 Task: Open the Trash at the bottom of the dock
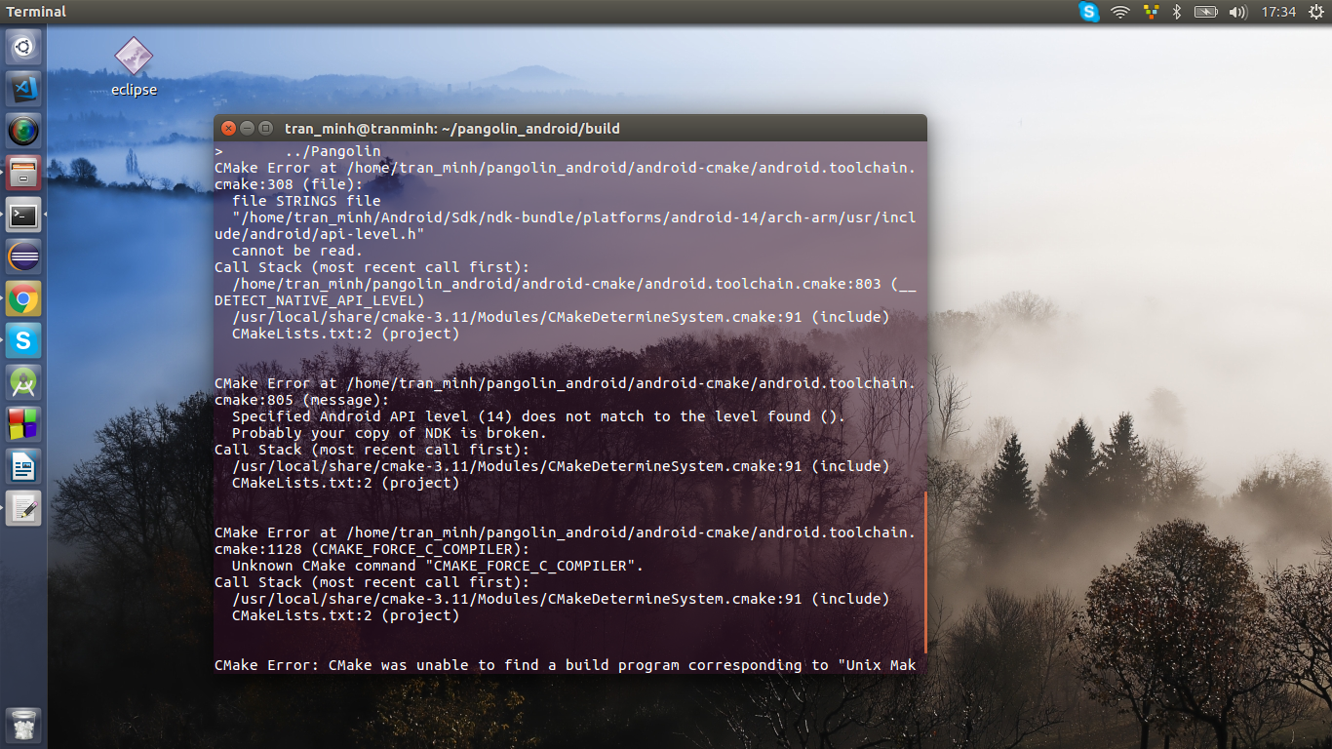click(x=22, y=726)
